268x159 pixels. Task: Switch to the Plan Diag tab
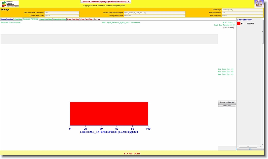[18, 19]
